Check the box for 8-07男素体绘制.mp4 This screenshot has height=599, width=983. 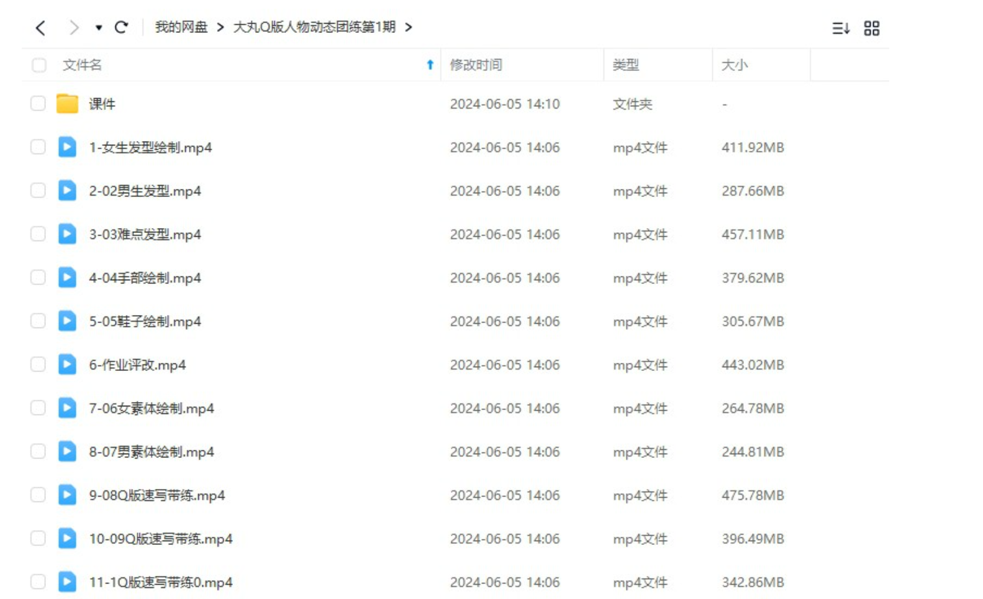coord(39,451)
